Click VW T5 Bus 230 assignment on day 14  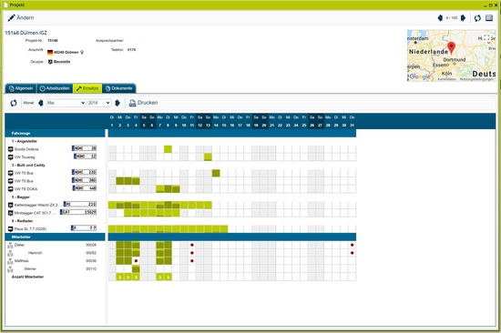point(216,173)
